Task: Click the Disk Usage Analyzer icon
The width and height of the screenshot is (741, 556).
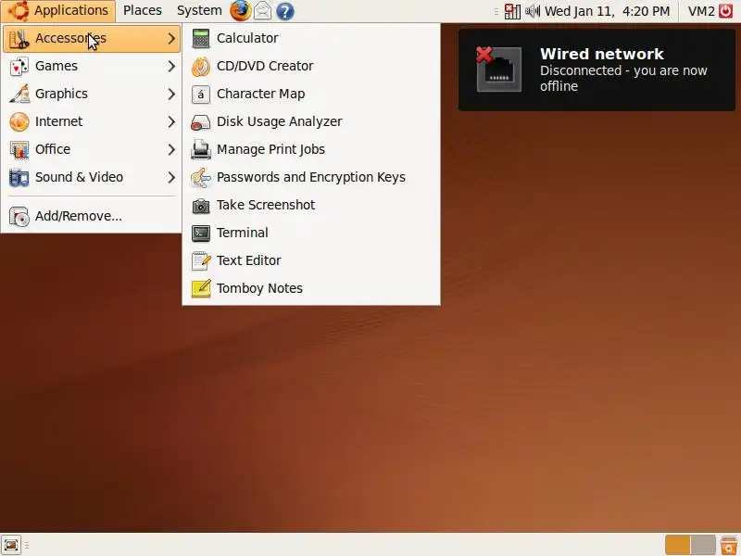Action: click(x=201, y=122)
